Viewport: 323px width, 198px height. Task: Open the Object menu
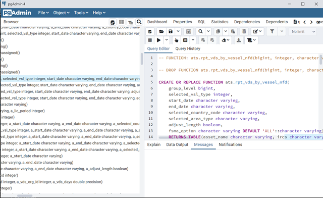point(61,13)
